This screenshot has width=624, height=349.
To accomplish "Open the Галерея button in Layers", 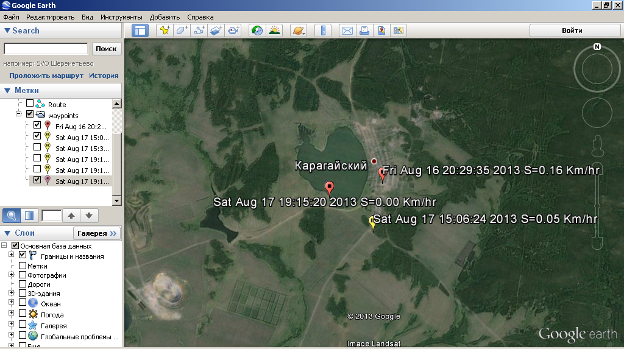I will 97,233.
